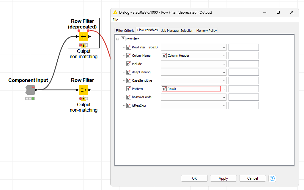Click the boolean icon next to isRegExpr
The height and width of the screenshot is (190, 304).
pos(129,105)
